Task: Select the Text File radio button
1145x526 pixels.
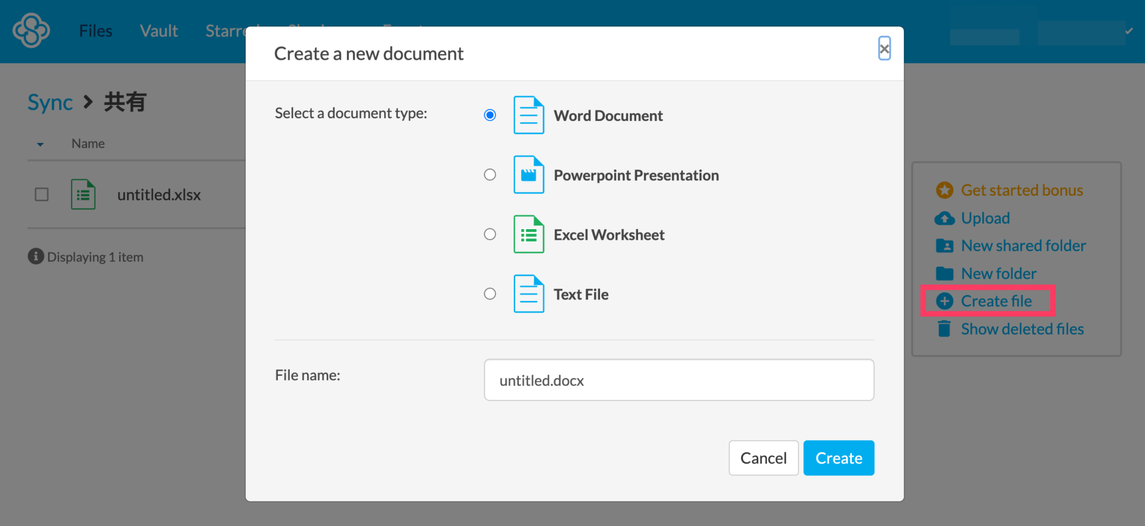Action: pos(490,294)
